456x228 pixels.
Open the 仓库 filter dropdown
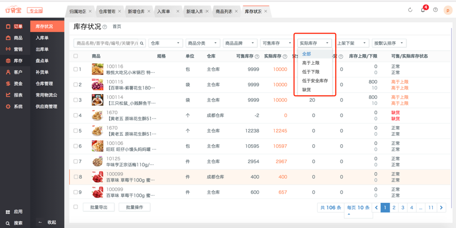pyautogui.click(x=166, y=43)
